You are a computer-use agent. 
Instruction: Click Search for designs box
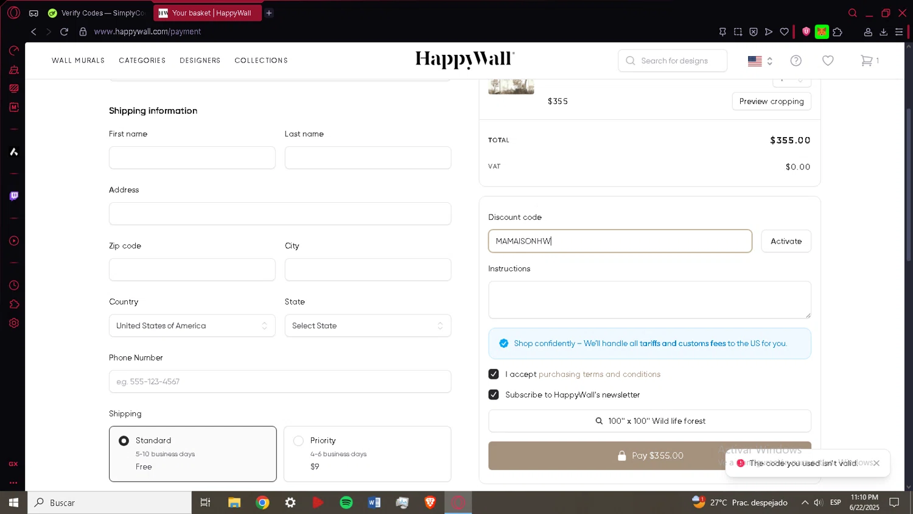(673, 61)
